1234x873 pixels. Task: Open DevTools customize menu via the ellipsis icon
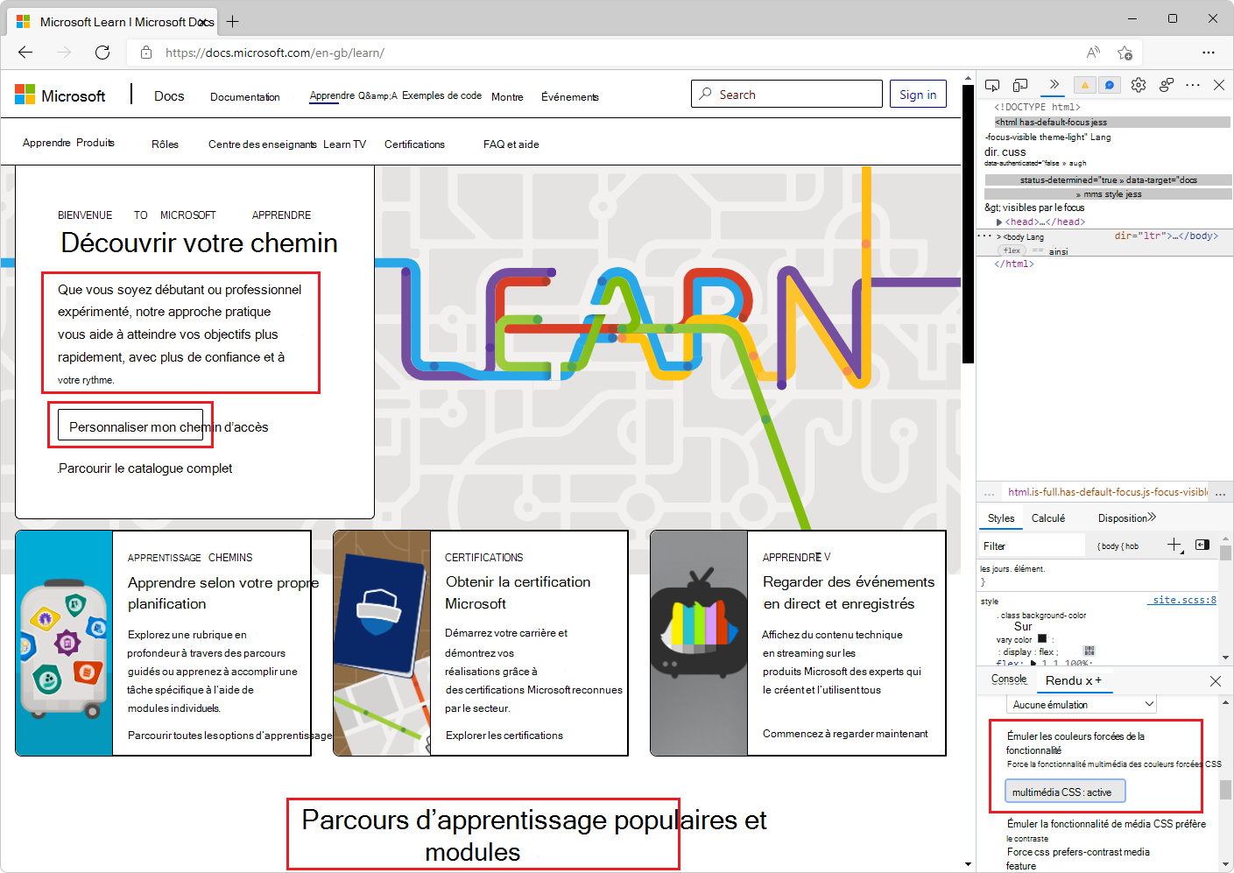point(1193,85)
